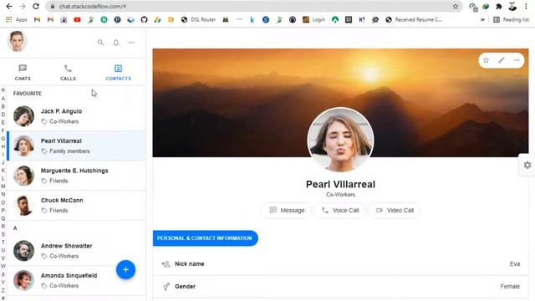Image resolution: width=535 pixels, height=301 pixels.
Task: Jump to letter S in alphabet index
Action: coord(3,234)
